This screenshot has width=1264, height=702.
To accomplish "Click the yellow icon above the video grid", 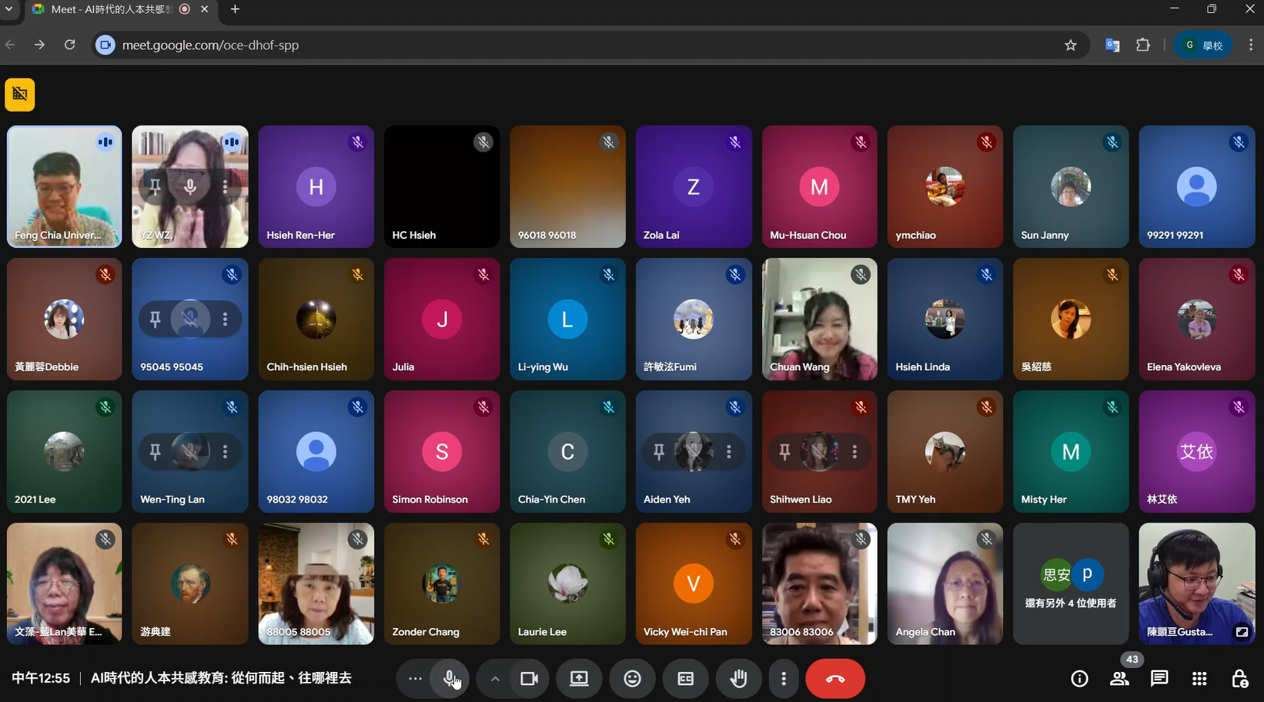I will point(20,95).
